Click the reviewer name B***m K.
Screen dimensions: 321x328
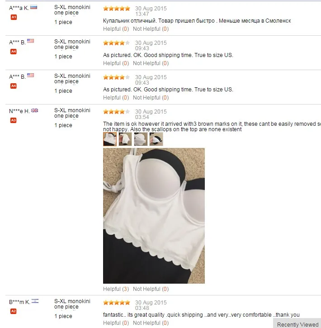point(19,302)
